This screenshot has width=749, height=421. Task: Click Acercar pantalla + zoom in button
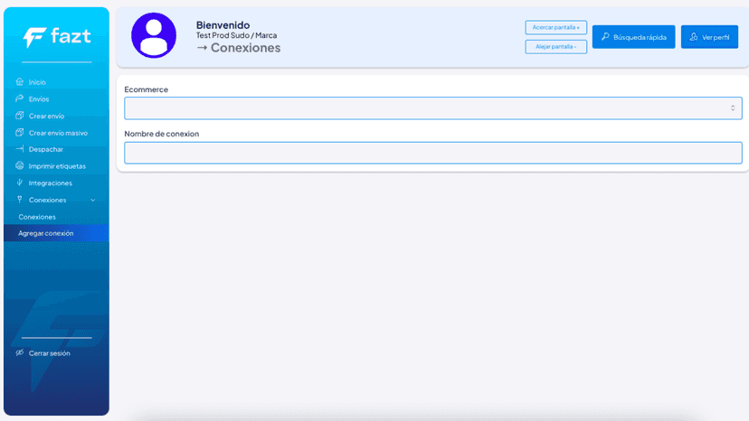tap(556, 27)
